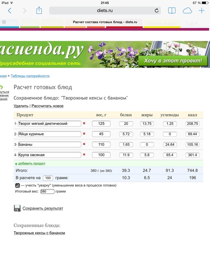Open Safari bookmarks book icon
Image resolution: width=210 pixels, height=280 pixels.
click(172, 11)
